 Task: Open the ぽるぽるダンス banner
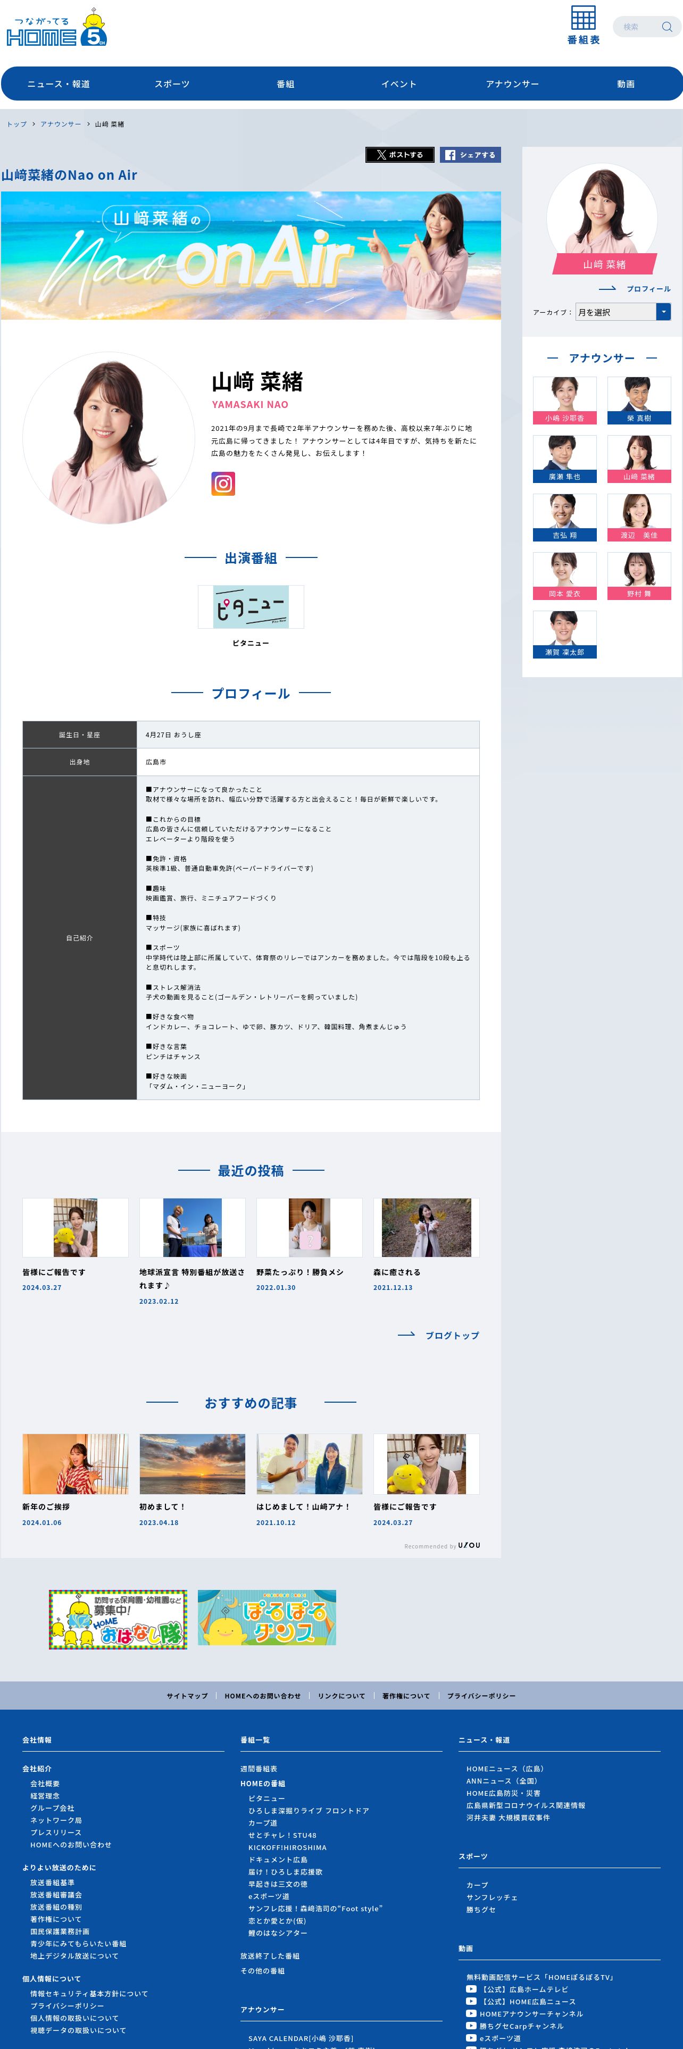(x=266, y=1618)
